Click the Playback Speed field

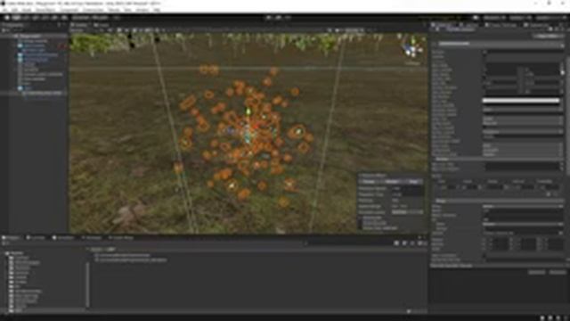click(408, 188)
